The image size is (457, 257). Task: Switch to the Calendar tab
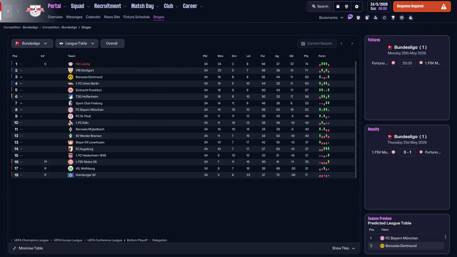click(93, 17)
